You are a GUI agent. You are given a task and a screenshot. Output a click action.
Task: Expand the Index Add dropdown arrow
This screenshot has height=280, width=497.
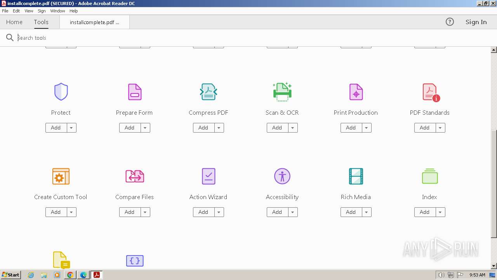(440, 212)
